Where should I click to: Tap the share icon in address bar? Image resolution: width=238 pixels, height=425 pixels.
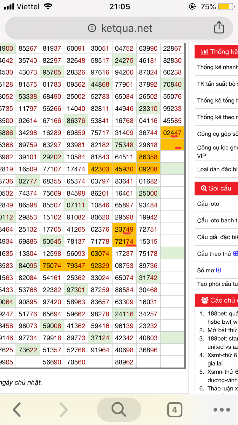(x=219, y=28)
